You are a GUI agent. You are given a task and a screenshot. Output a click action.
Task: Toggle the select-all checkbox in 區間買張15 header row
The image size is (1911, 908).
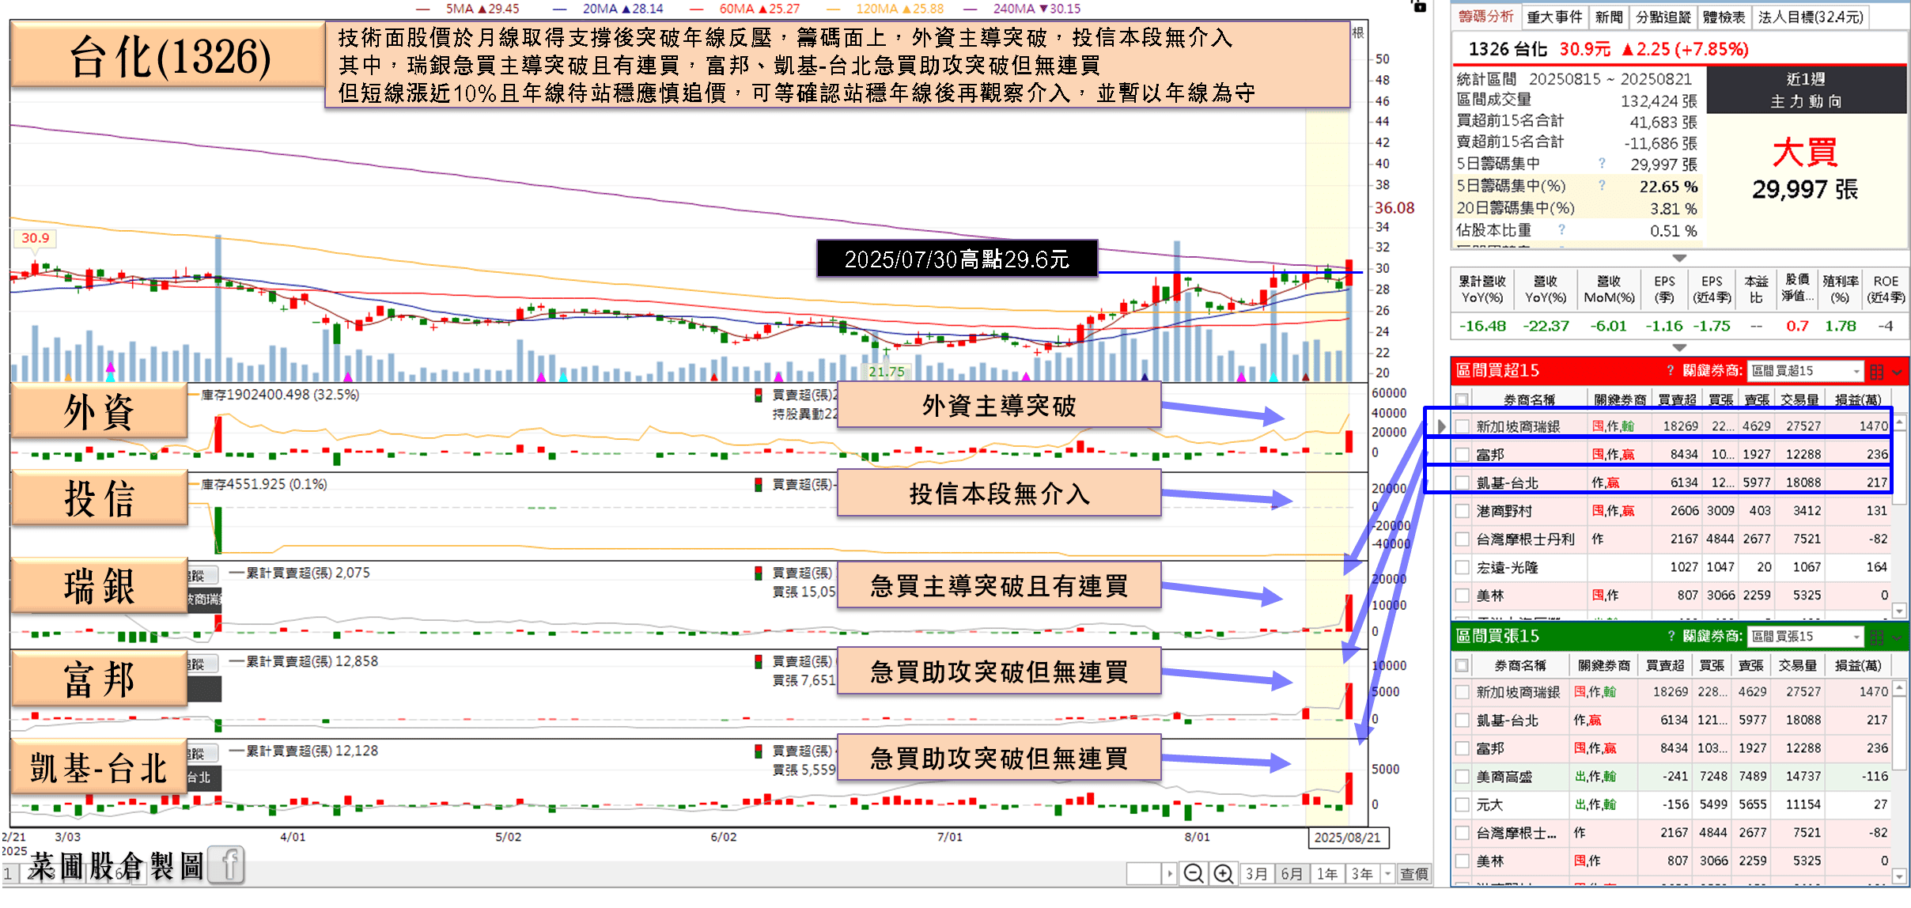[x=1462, y=666]
